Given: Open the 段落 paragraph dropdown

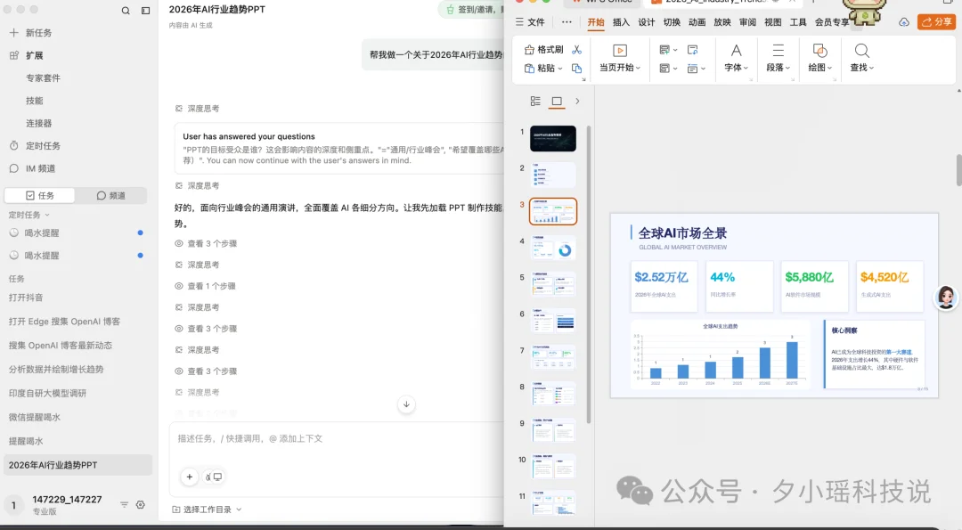Looking at the screenshot, I should pyautogui.click(x=778, y=59).
